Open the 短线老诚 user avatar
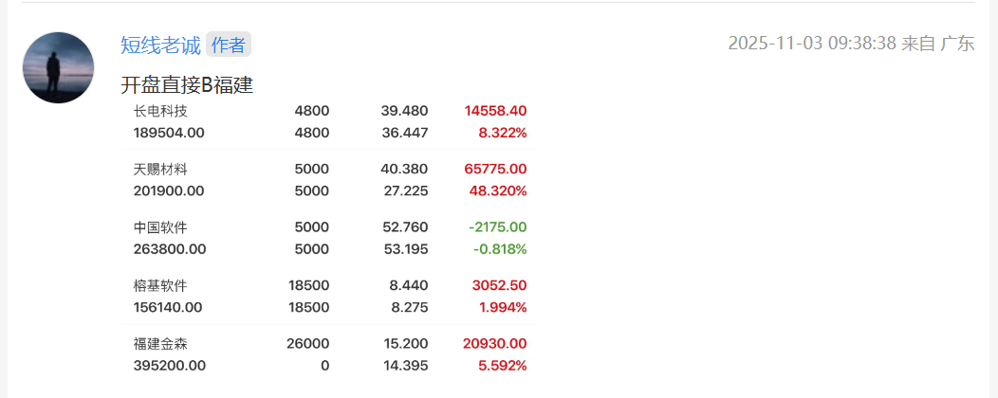This screenshot has height=398, width=998. pyautogui.click(x=58, y=67)
